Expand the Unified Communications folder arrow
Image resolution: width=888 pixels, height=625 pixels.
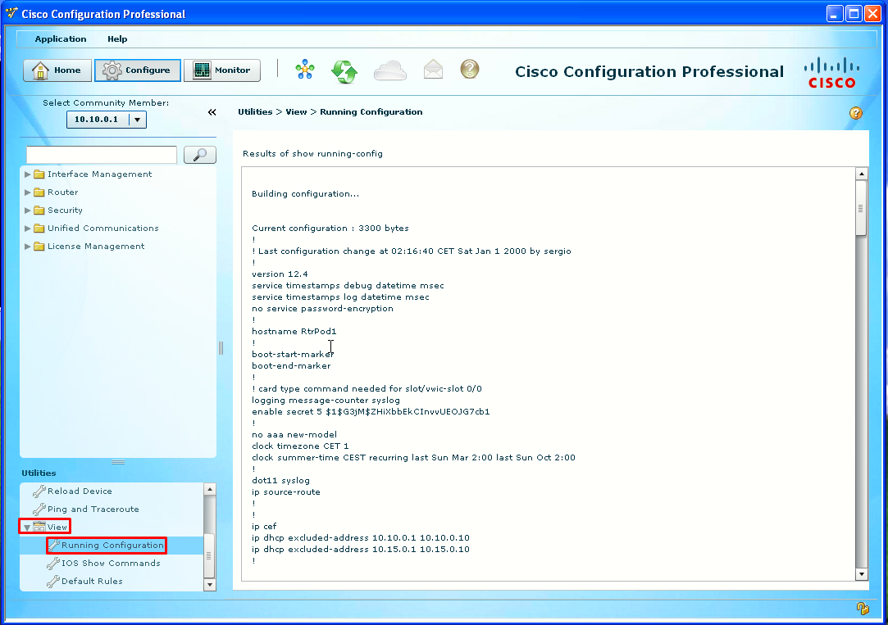[27, 229]
